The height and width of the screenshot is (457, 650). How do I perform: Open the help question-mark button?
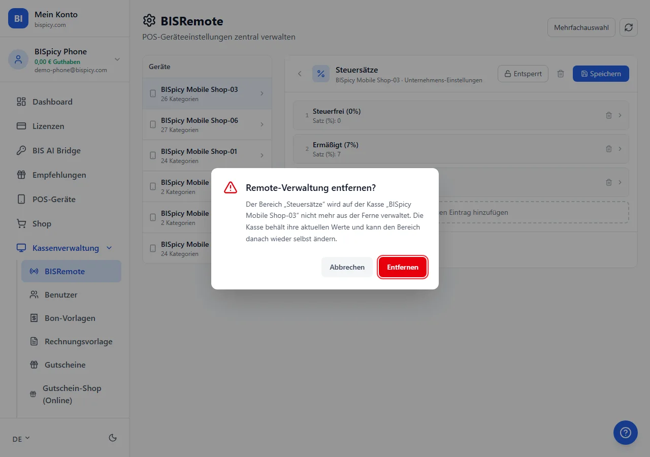[626, 433]
